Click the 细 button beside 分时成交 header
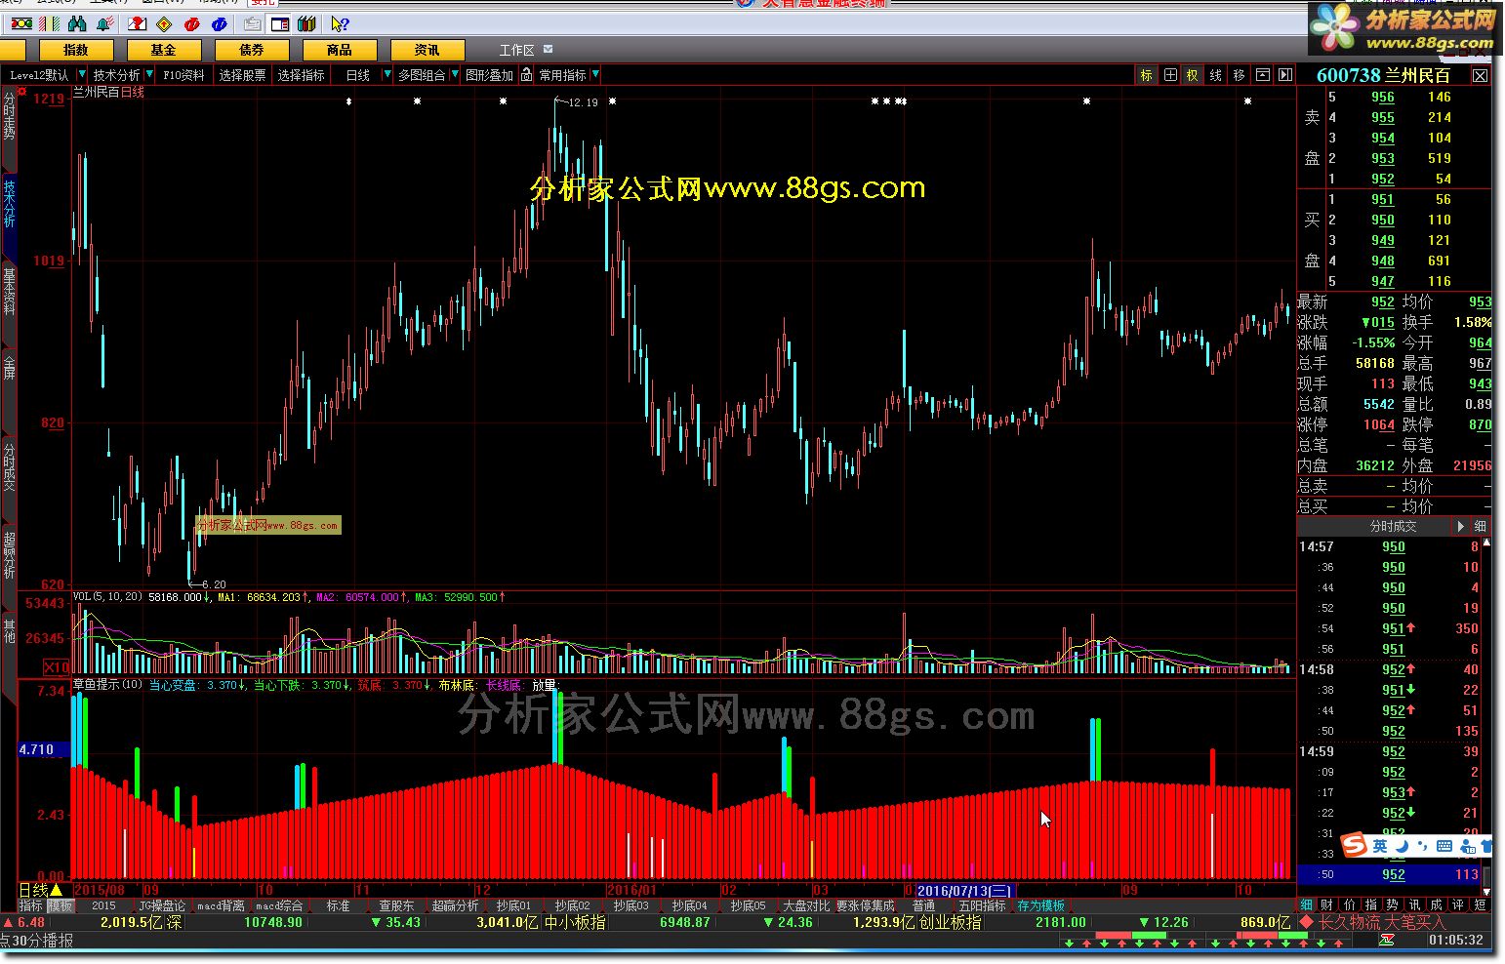 click(x=1481, y=526)
